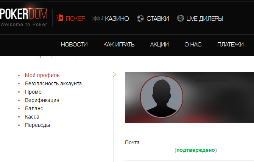This screenshot has width=254, height=162.
Task: Click the PokerDom logo
Action: coord(24,16)
